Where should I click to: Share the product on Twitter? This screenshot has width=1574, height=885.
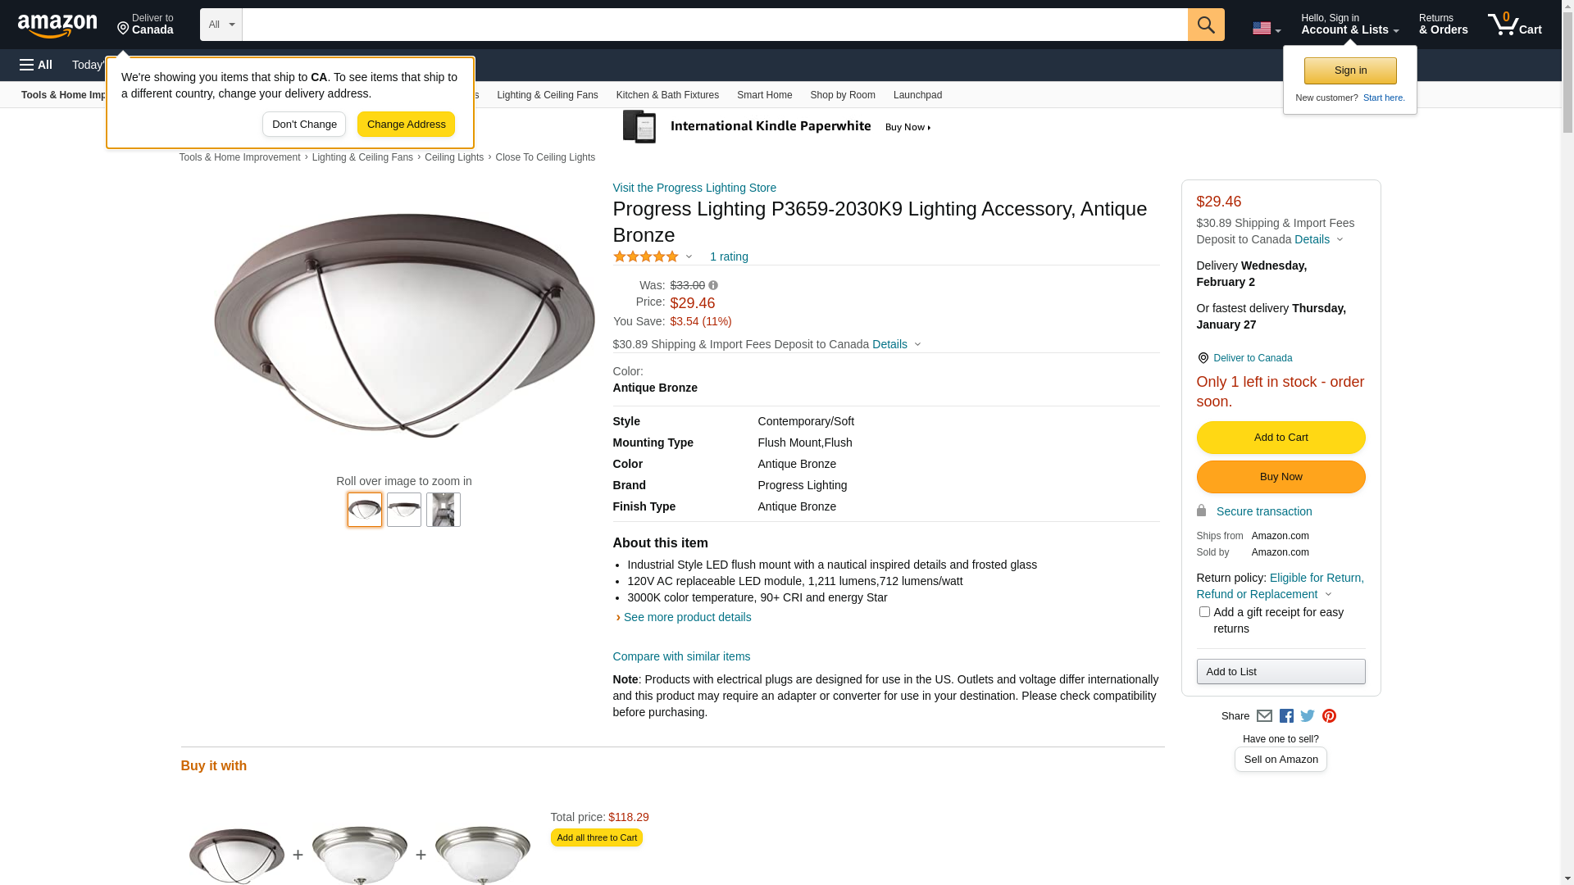tap(1308, 716)
